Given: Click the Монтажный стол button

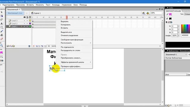Looking at the screenshot, I should [15, 13].
